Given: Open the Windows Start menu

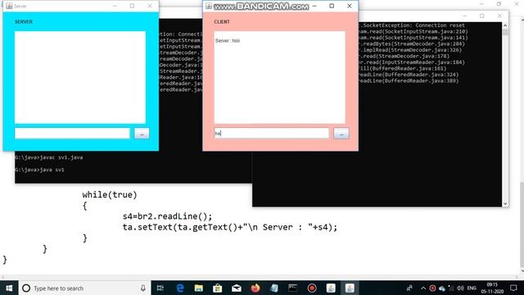Looking at the screenshot, I should (x=9, y=288).
